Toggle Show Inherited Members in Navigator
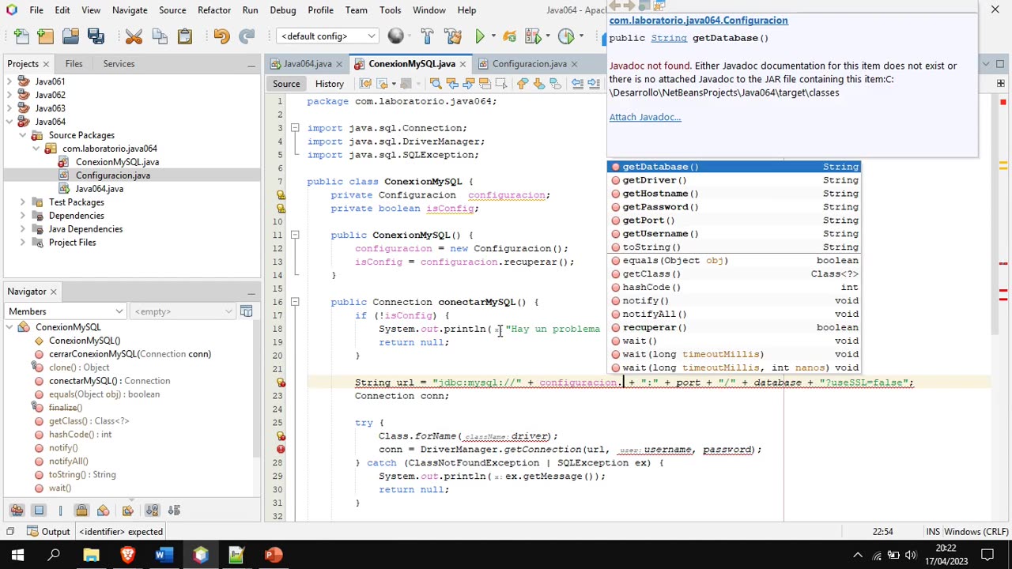 [x=17, y=511]
